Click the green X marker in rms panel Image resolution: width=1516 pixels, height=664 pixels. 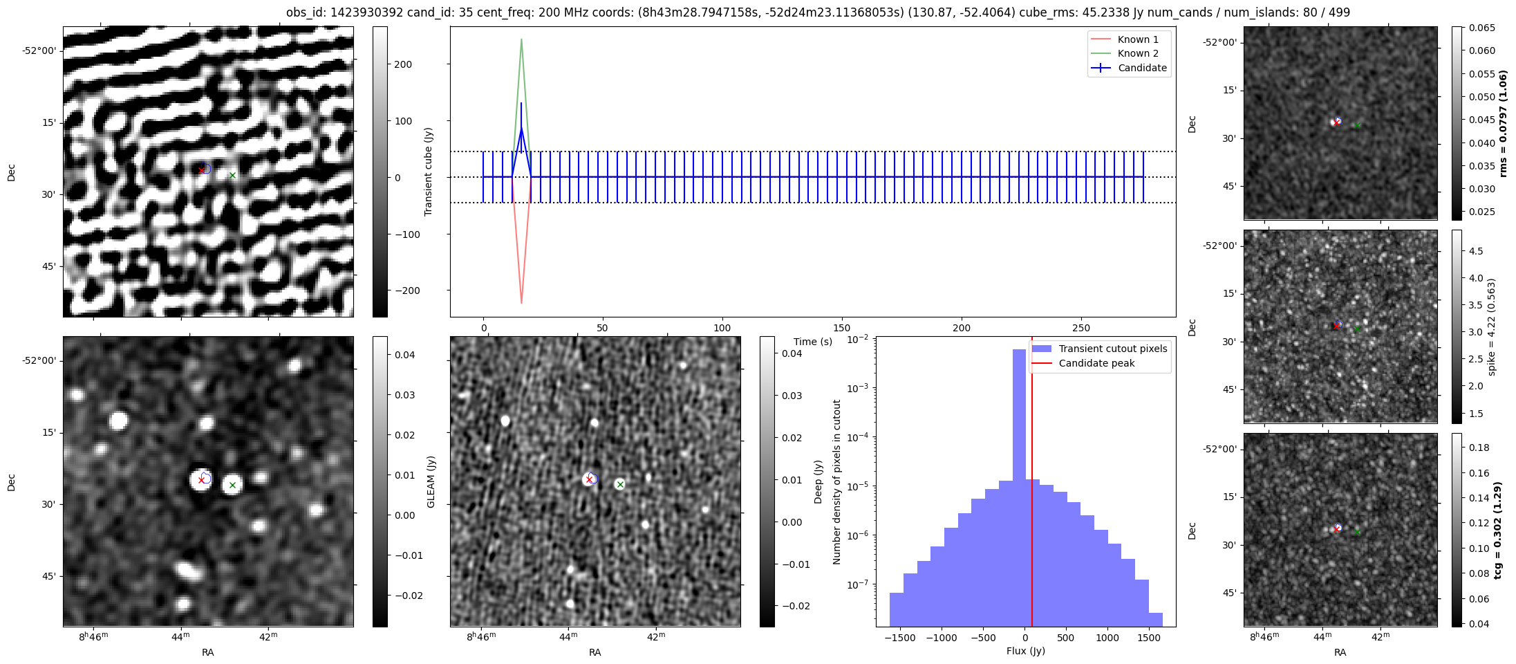pos(1357,126)
